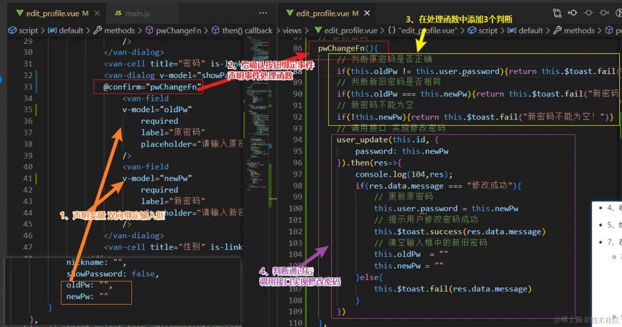Go to next change arrow icon
Screen dimensions: 622x327
604,13
